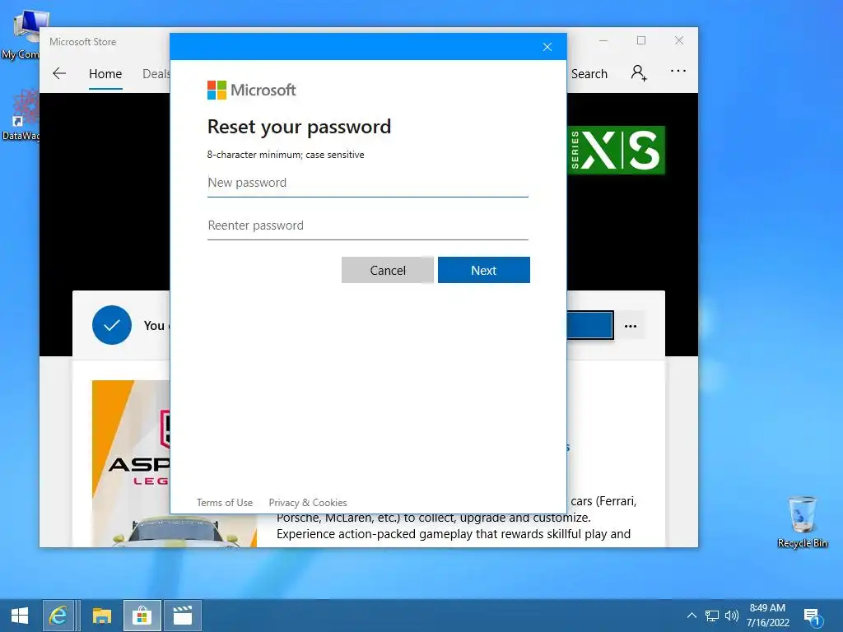The height and width of the screenshot is (632, 843).
Task: Close the Reset your password dialog
Action: pos(547,47)
